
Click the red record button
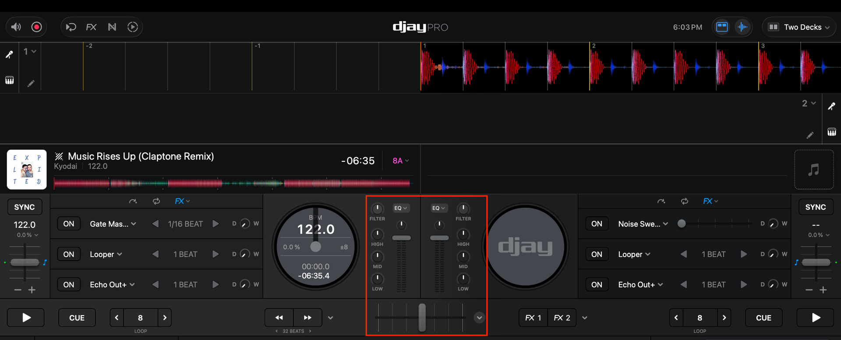coord(37,27)
